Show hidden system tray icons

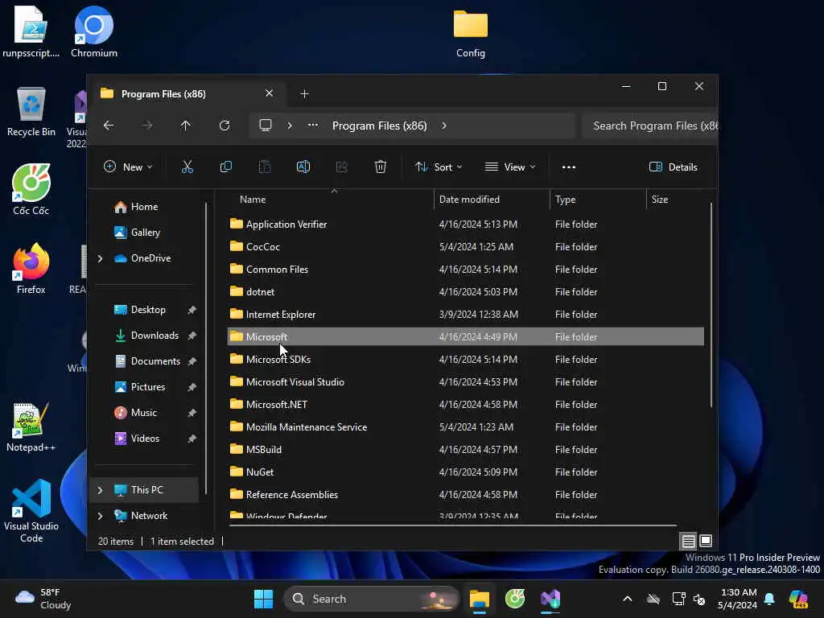(x=628, y=599)
